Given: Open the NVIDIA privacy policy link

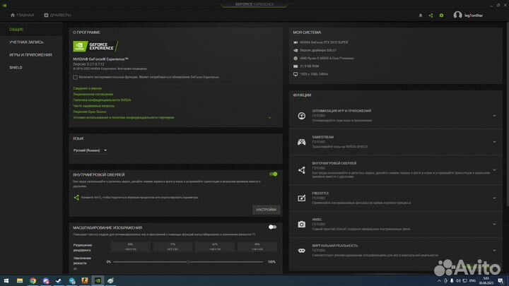Looking at the screenshot, I should click(x=103, y=100).
